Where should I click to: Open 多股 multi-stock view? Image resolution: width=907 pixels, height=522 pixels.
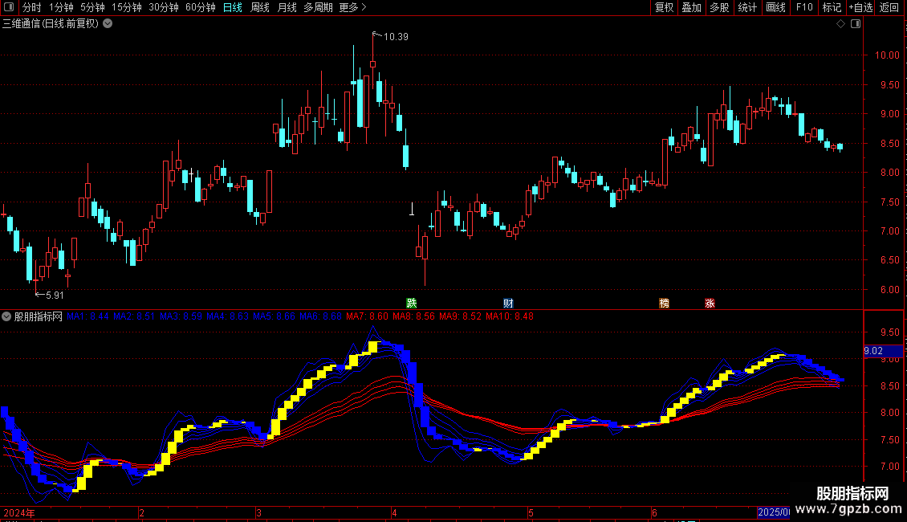coord(719,7)
